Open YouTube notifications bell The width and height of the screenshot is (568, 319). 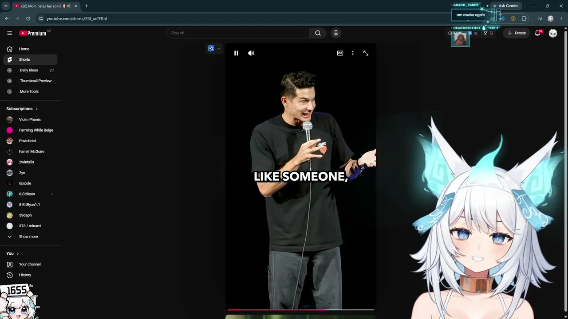coord(538,33)
